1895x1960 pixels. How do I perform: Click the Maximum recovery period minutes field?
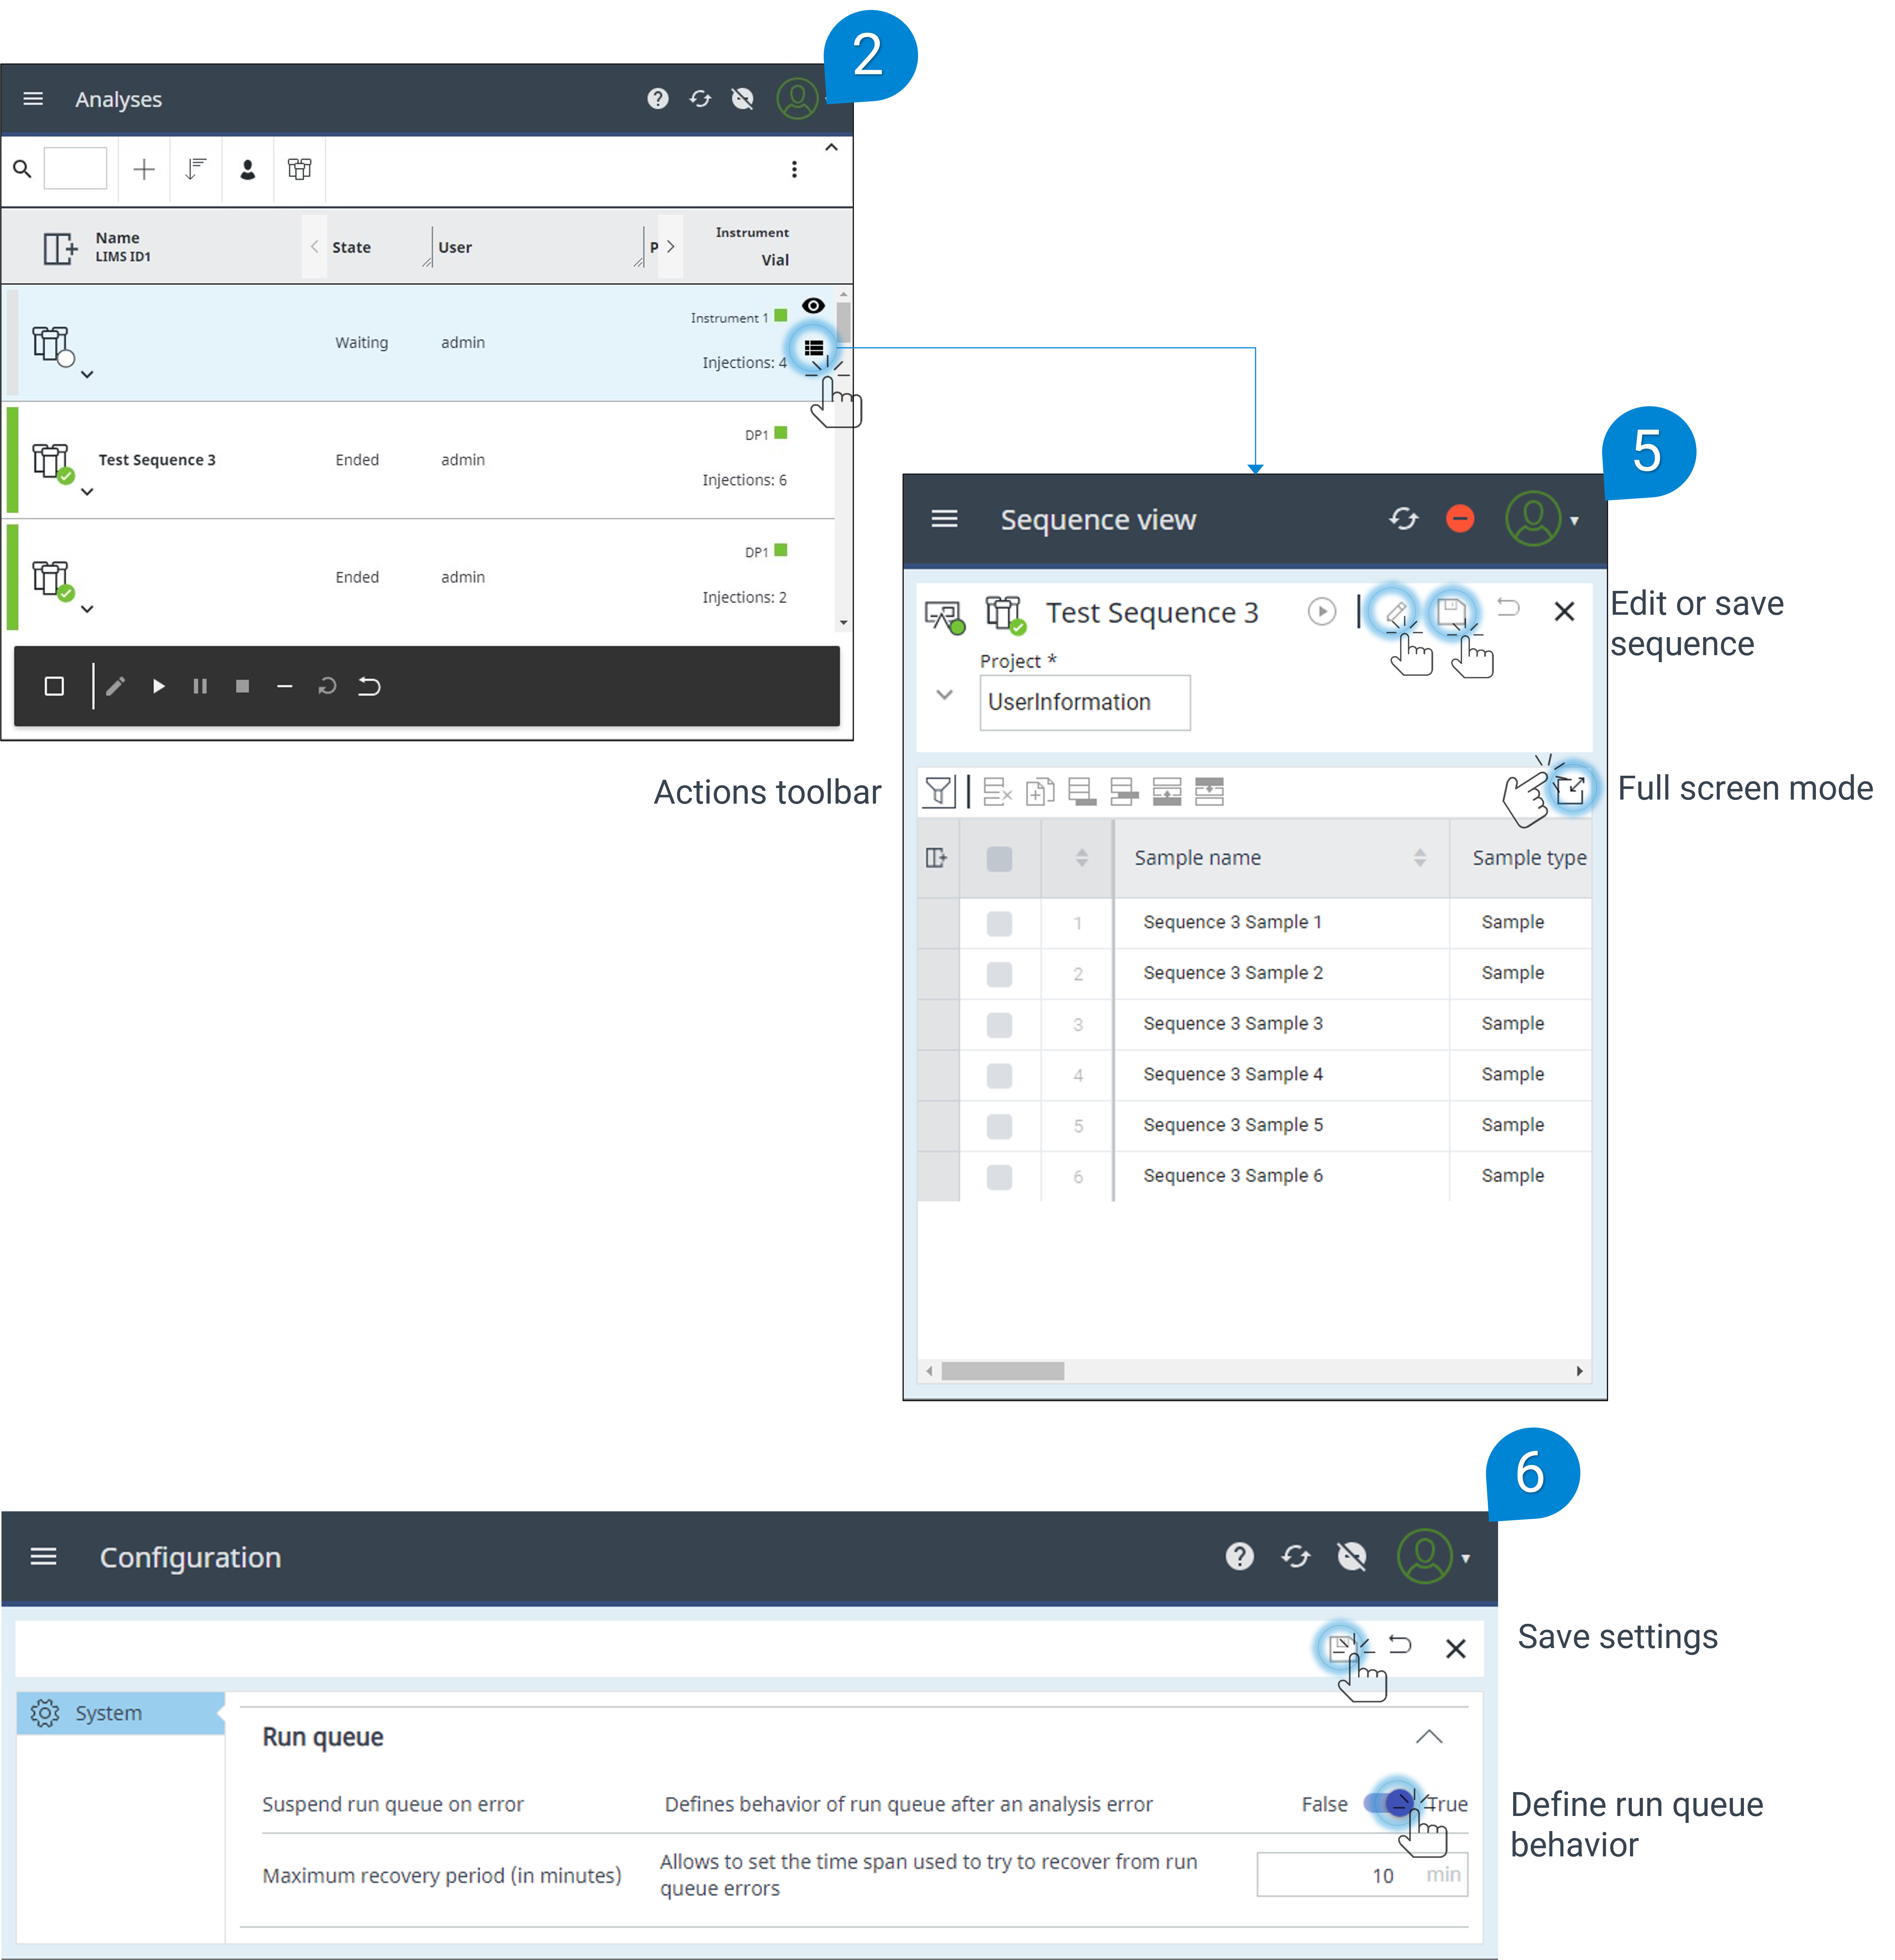coord(1362,1875)
